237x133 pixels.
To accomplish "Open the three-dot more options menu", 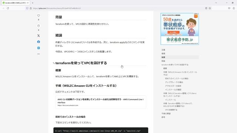I will [x=39, y=54].
